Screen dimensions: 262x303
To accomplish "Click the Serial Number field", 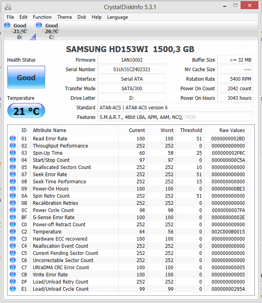I will pyautogui.click(x=131, y=70).
